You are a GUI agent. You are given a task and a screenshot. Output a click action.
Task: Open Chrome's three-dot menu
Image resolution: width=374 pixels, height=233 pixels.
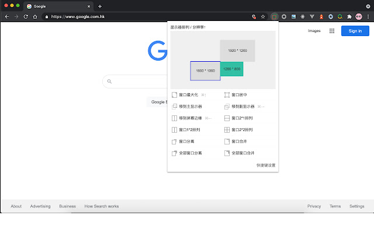click(x=368, y=17)
